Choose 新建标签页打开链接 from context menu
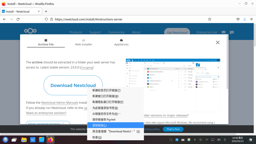 pyautogui.click(x=106, y=90)
